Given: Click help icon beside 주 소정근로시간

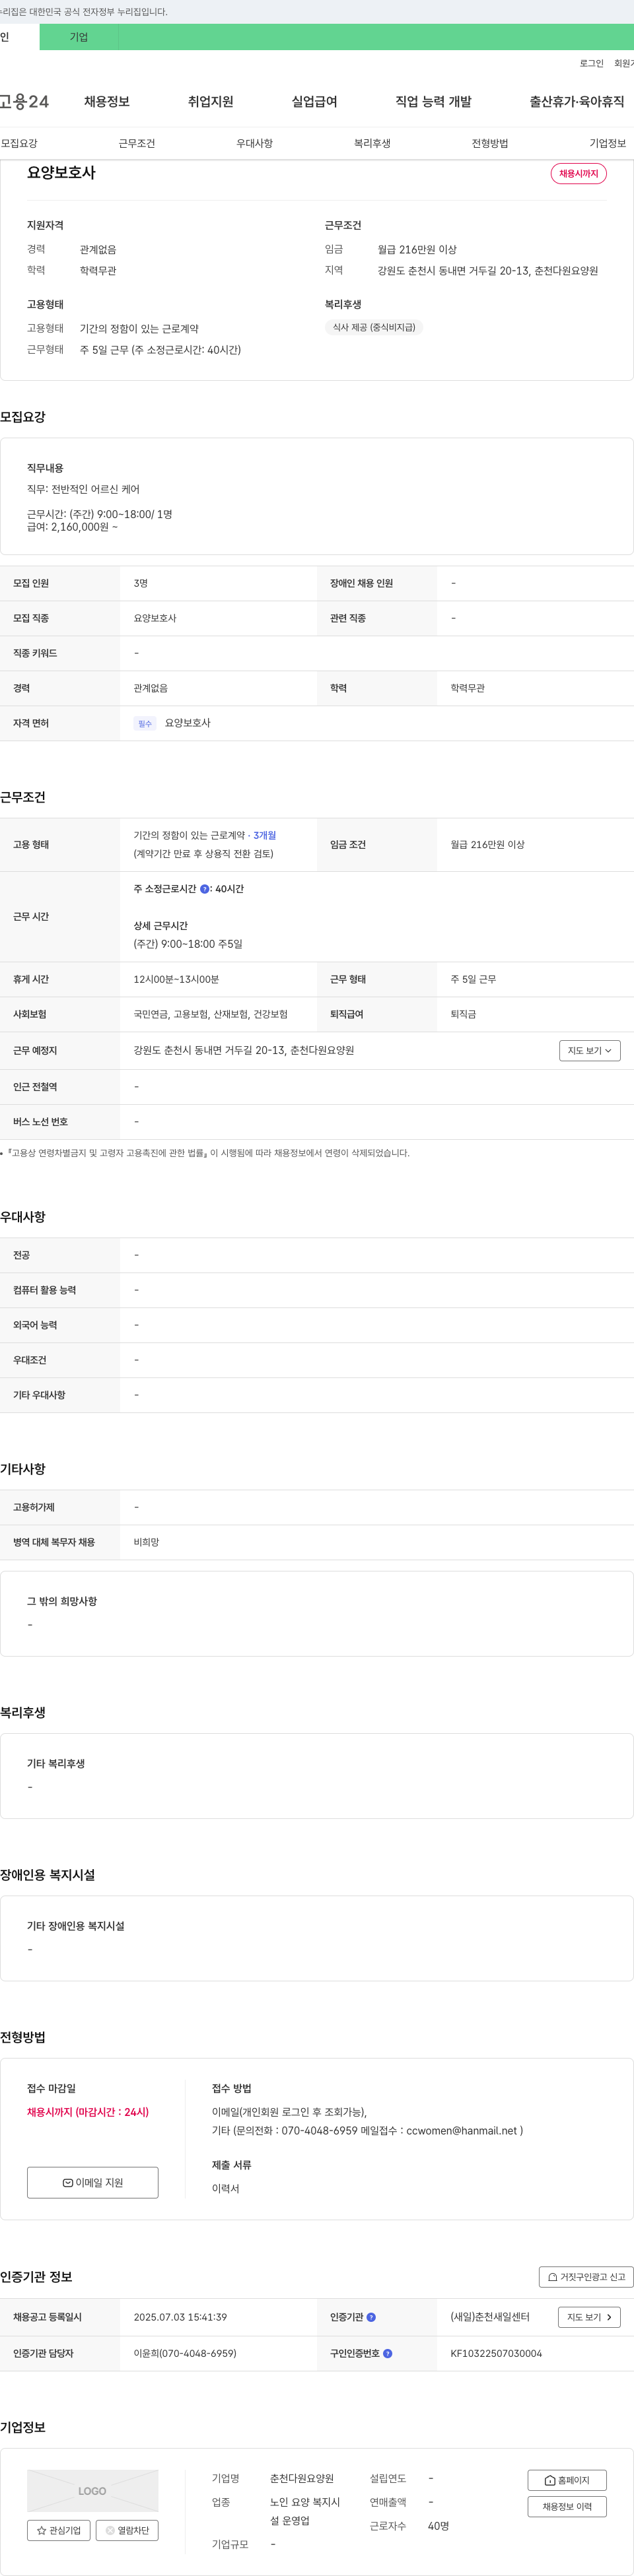Looking at the screenshot, I should 205,889.
